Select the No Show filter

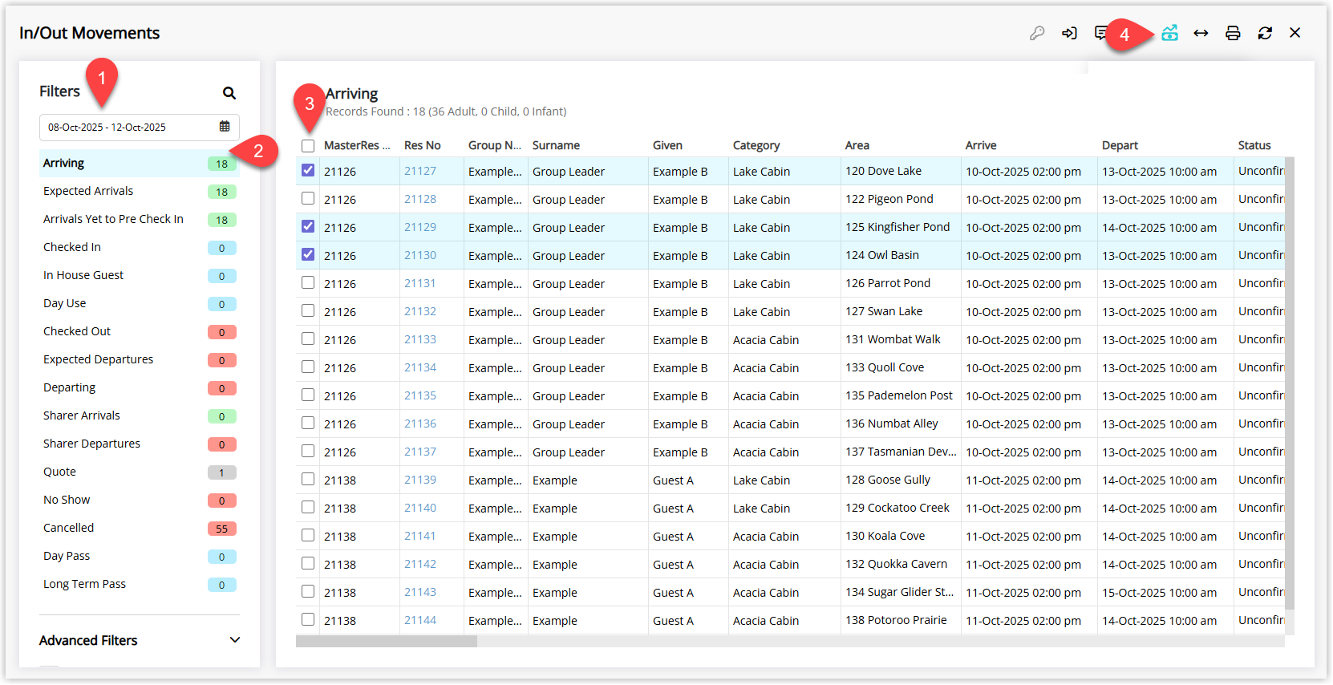click(140, 501)
